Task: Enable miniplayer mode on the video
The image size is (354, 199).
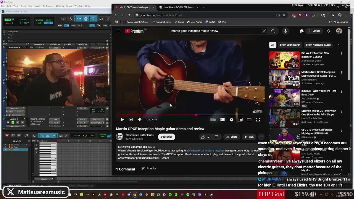Action: coord(240,120)
